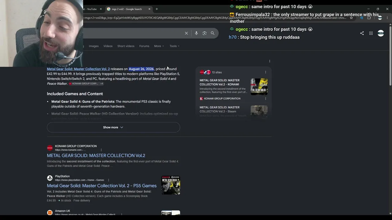Open the Konami source card thumbnail
The height and width of the screenshot is (220, 392).
pos(259,87)
